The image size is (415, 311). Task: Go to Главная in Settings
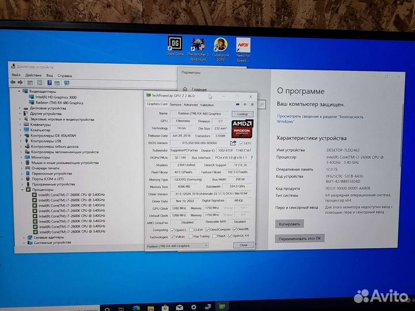pos(195,90)
